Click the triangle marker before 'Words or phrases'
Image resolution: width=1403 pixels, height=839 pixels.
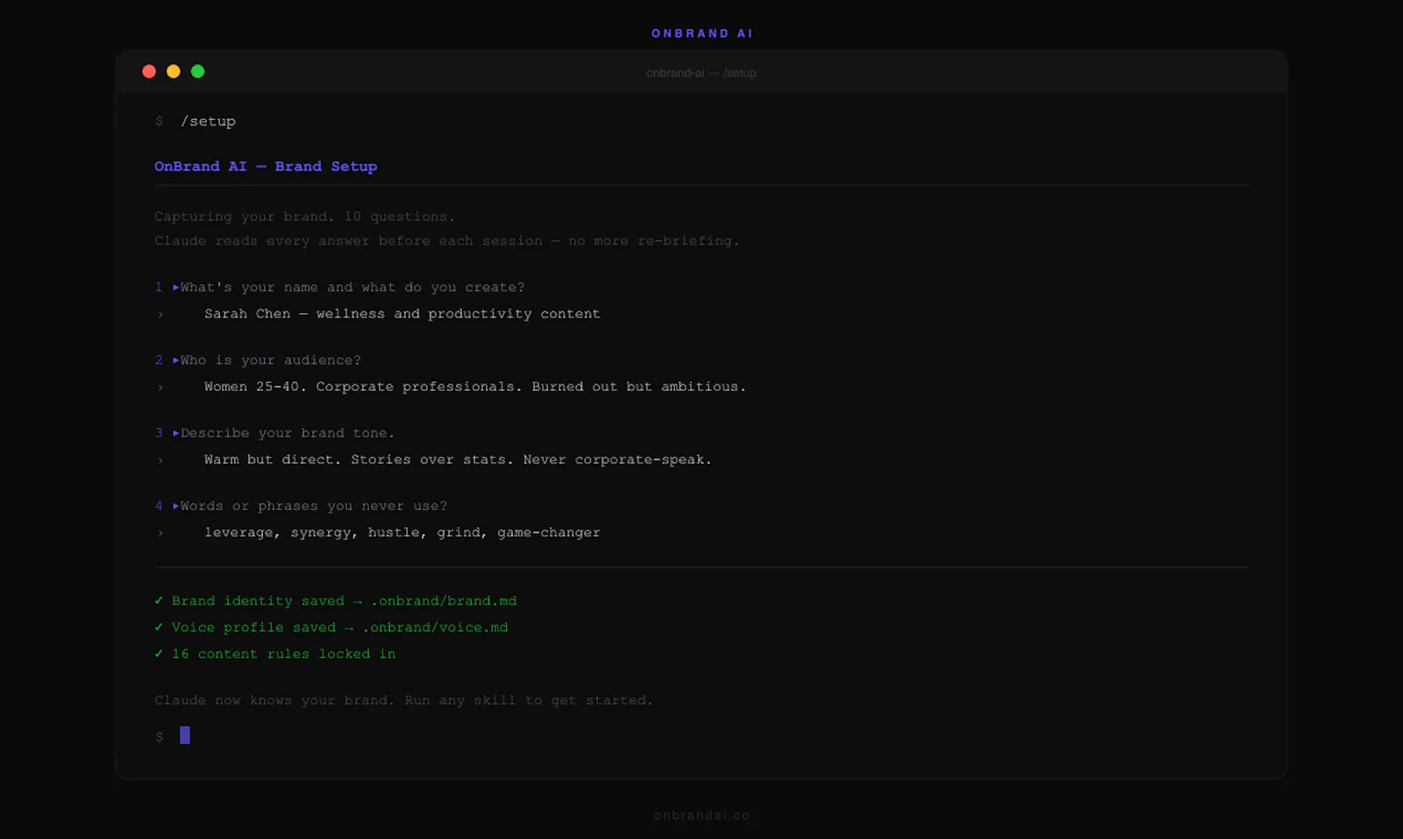click(x=175, y=506)
